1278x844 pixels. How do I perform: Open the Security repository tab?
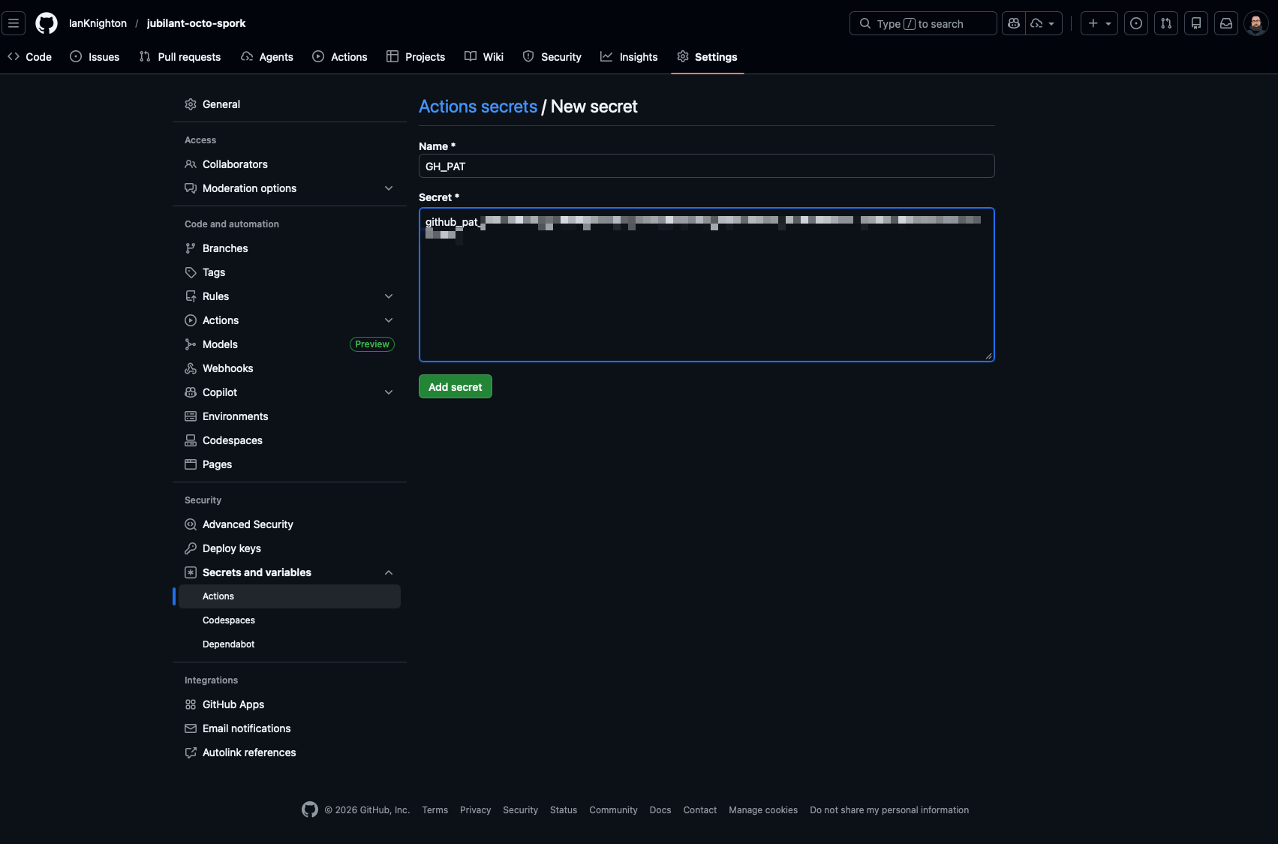pos(552,57)
